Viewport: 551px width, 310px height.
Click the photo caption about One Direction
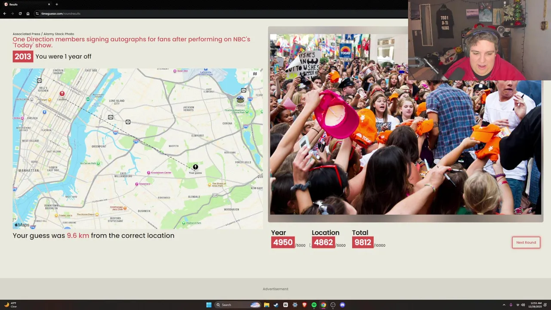click(x=131, y=42)
